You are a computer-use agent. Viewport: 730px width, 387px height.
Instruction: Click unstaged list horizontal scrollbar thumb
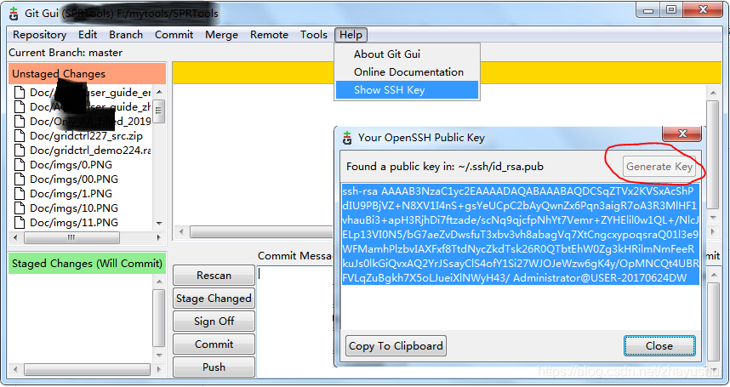(71, 237)
